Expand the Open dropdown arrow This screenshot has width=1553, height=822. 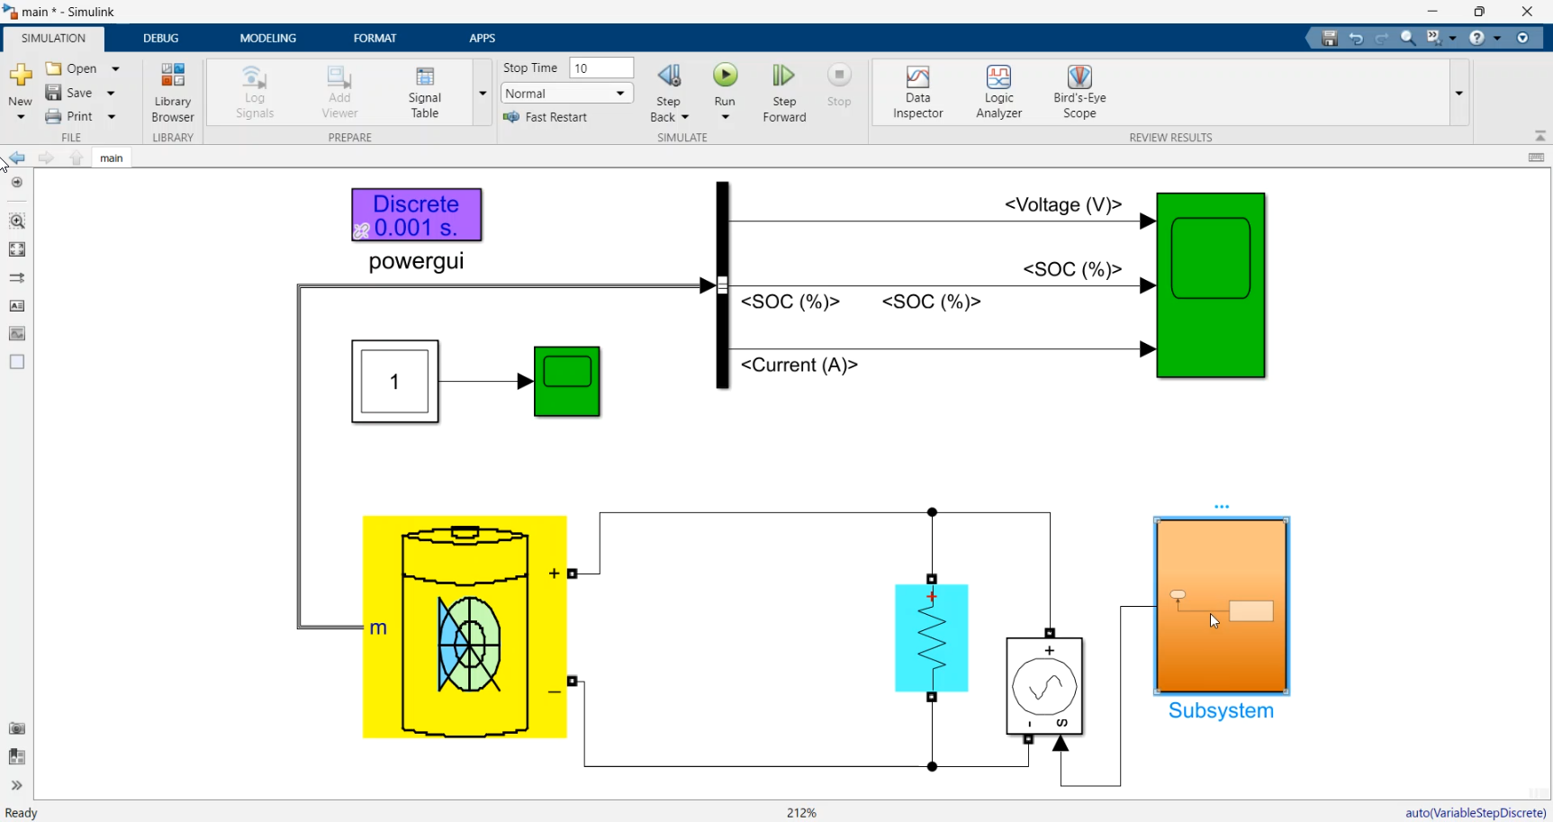(x=115, y=68)
